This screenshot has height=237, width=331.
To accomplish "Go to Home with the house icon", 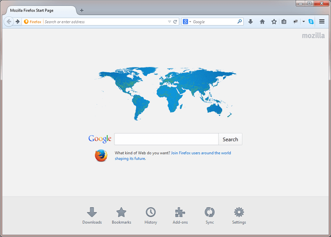I will click(x=262, y=22).
